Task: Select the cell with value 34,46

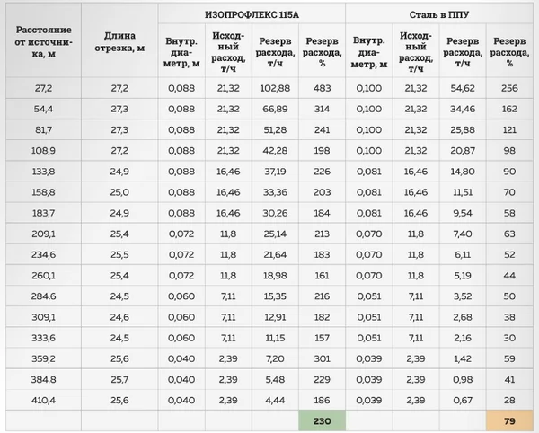Action: pyautogui.click(x=463, y=109)
